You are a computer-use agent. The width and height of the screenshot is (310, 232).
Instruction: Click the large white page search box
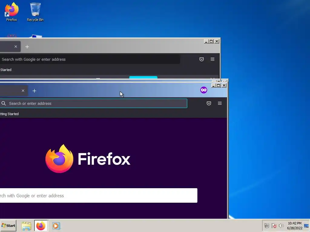click(x=99, y=195)
